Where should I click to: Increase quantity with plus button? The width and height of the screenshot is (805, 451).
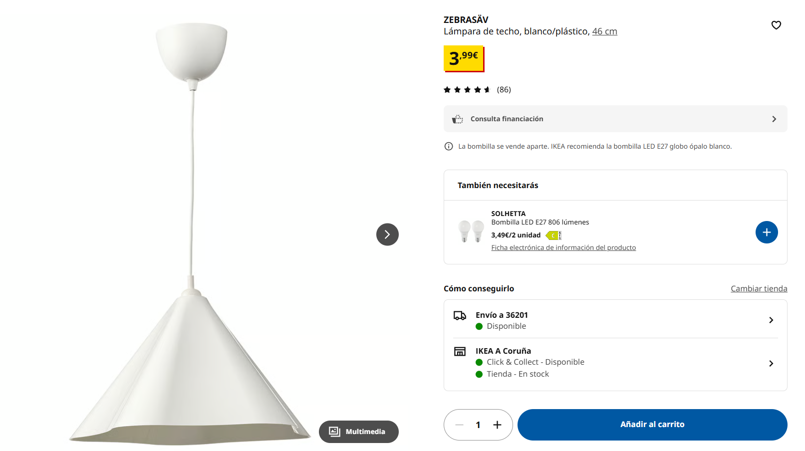click(497, 425)
